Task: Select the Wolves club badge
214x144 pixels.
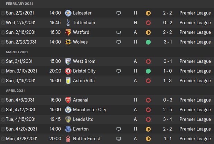Action: (68, 42)
